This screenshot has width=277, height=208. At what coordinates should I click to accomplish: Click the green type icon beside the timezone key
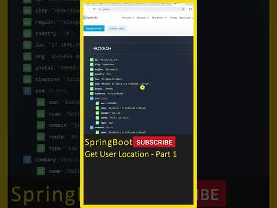[x=92, y=94]
